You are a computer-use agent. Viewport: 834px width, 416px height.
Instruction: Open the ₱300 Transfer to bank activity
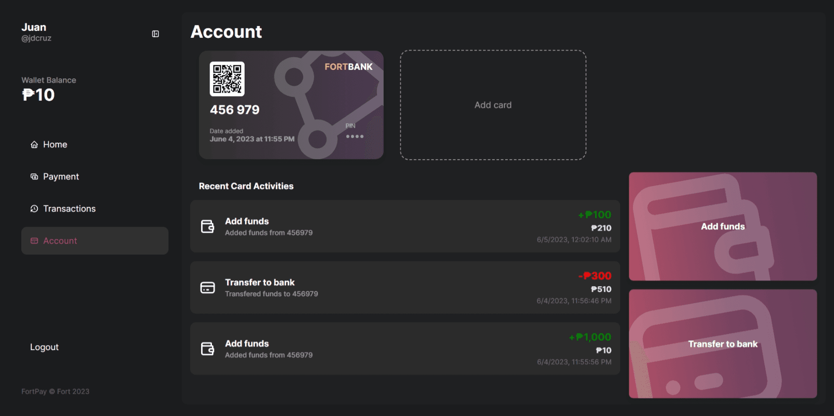pyautogui.click(x=404, y=288)
